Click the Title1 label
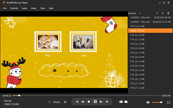 [48, 56]
